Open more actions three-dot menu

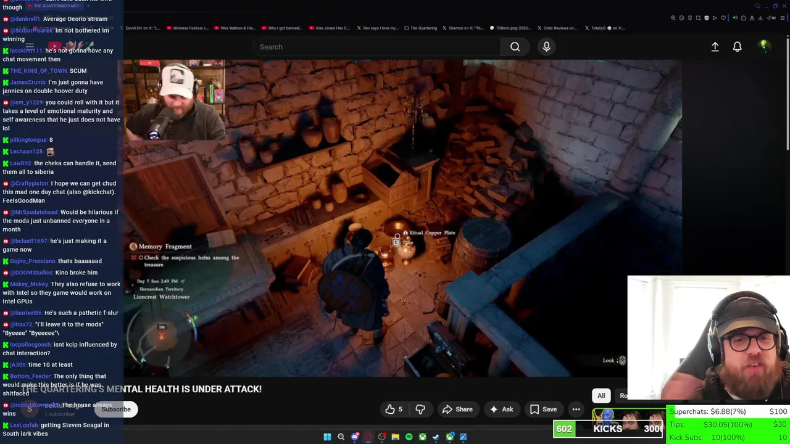coord(576,409)
